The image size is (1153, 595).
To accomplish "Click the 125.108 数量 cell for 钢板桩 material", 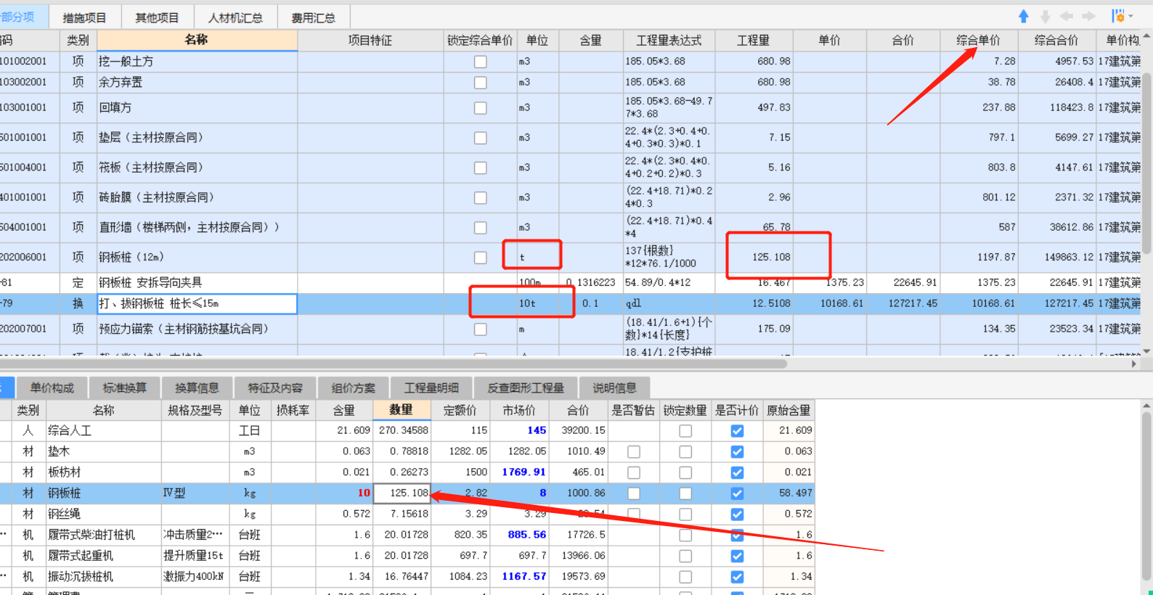I will (402, 493).
